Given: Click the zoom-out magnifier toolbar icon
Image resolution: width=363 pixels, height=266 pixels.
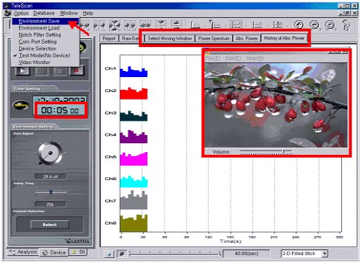Looking at the screenshot, I should click(x=315, y=25).
